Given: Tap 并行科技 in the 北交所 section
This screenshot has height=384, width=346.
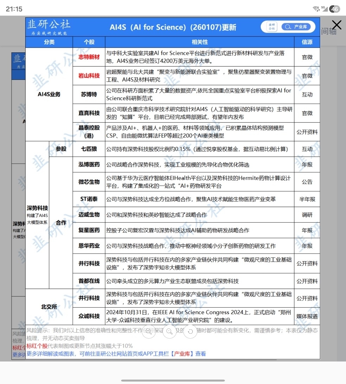Looking at the screenshot, I should [89, 298].
